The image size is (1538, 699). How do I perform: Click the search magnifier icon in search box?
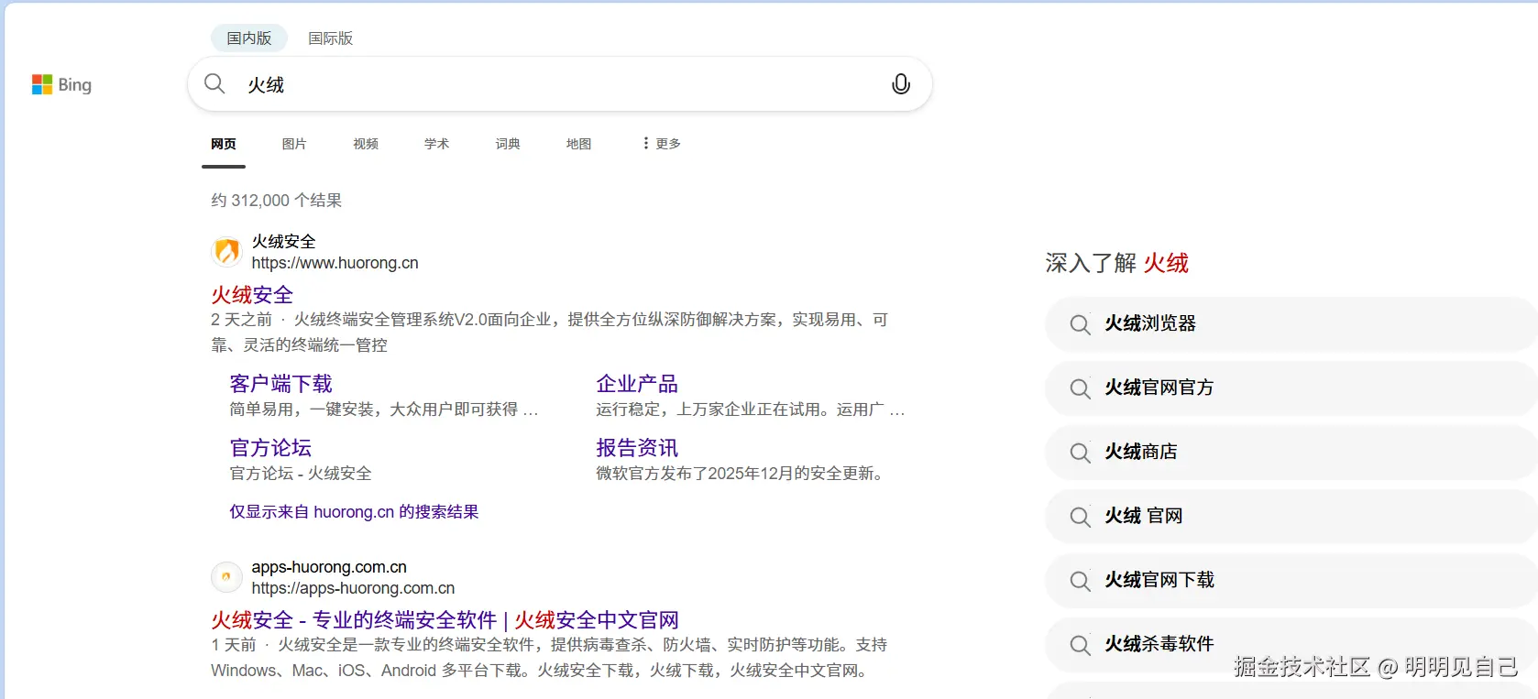point(214,84)
